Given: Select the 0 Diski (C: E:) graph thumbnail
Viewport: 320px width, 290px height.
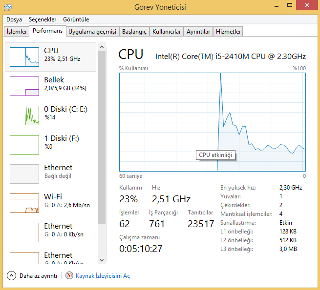Looking at the screenshot, I should click(24, 116).
